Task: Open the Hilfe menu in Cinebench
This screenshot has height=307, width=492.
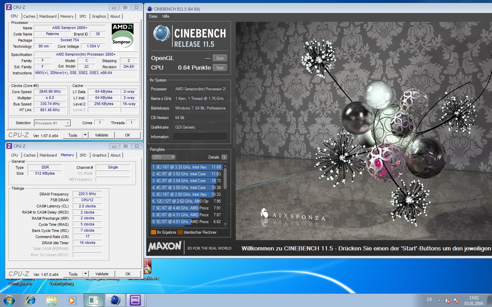Action: pyautogui.click(x=166, y=16)
